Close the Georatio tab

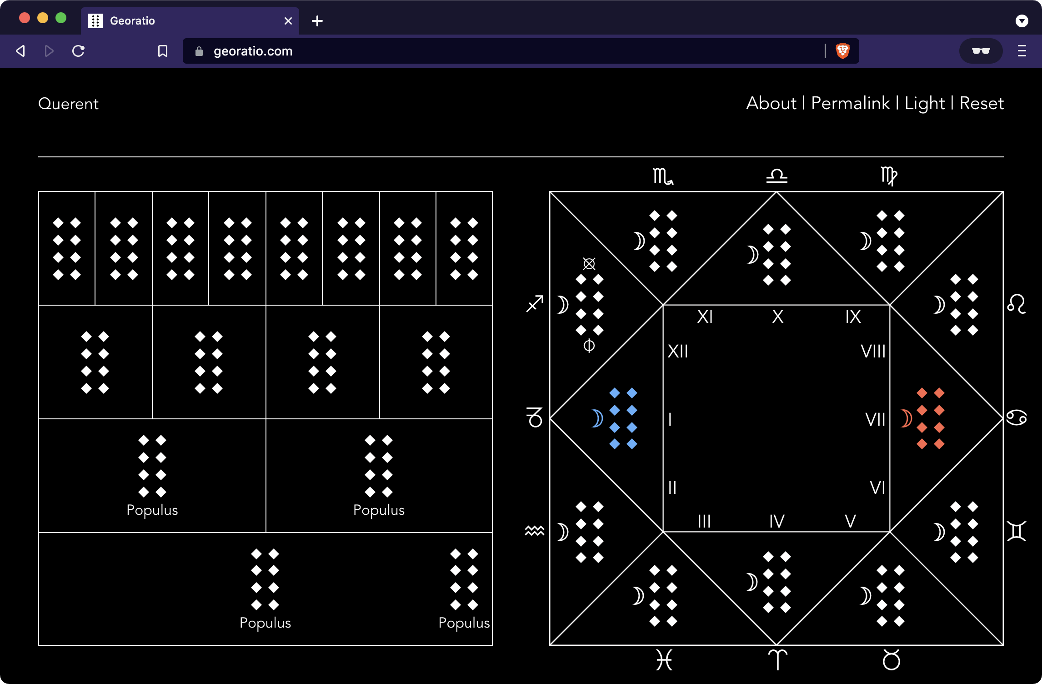(x=288, y=21)
